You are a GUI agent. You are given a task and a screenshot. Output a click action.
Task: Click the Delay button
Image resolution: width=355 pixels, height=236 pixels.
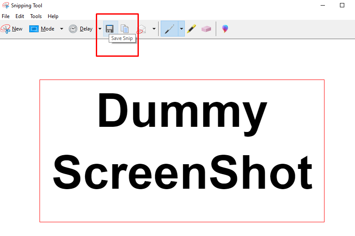81,29
